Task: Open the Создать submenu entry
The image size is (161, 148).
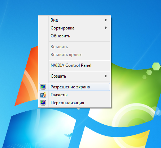Action: tap(74, 76)
